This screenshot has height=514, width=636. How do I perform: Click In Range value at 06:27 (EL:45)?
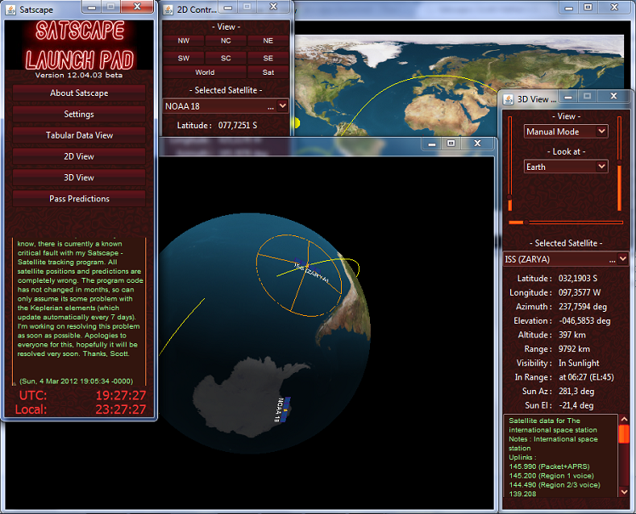[x=586, y=377]
